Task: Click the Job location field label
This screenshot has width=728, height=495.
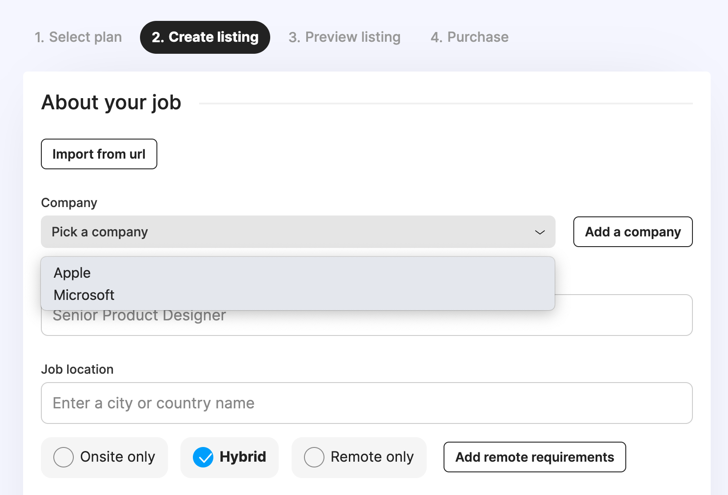Action: [77, 369]
